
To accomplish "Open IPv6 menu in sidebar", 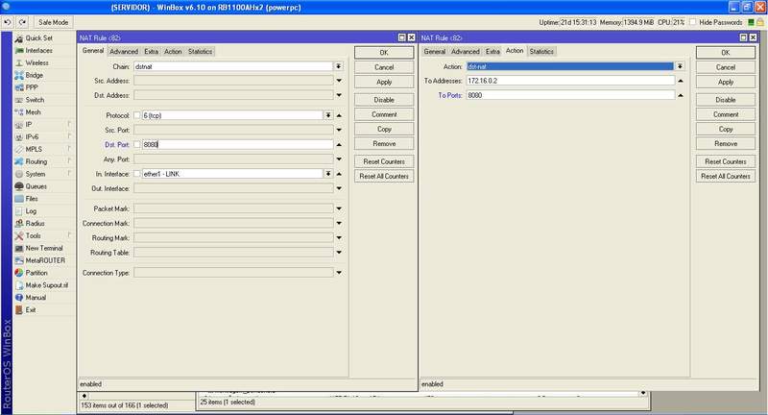I will [32, 136].
